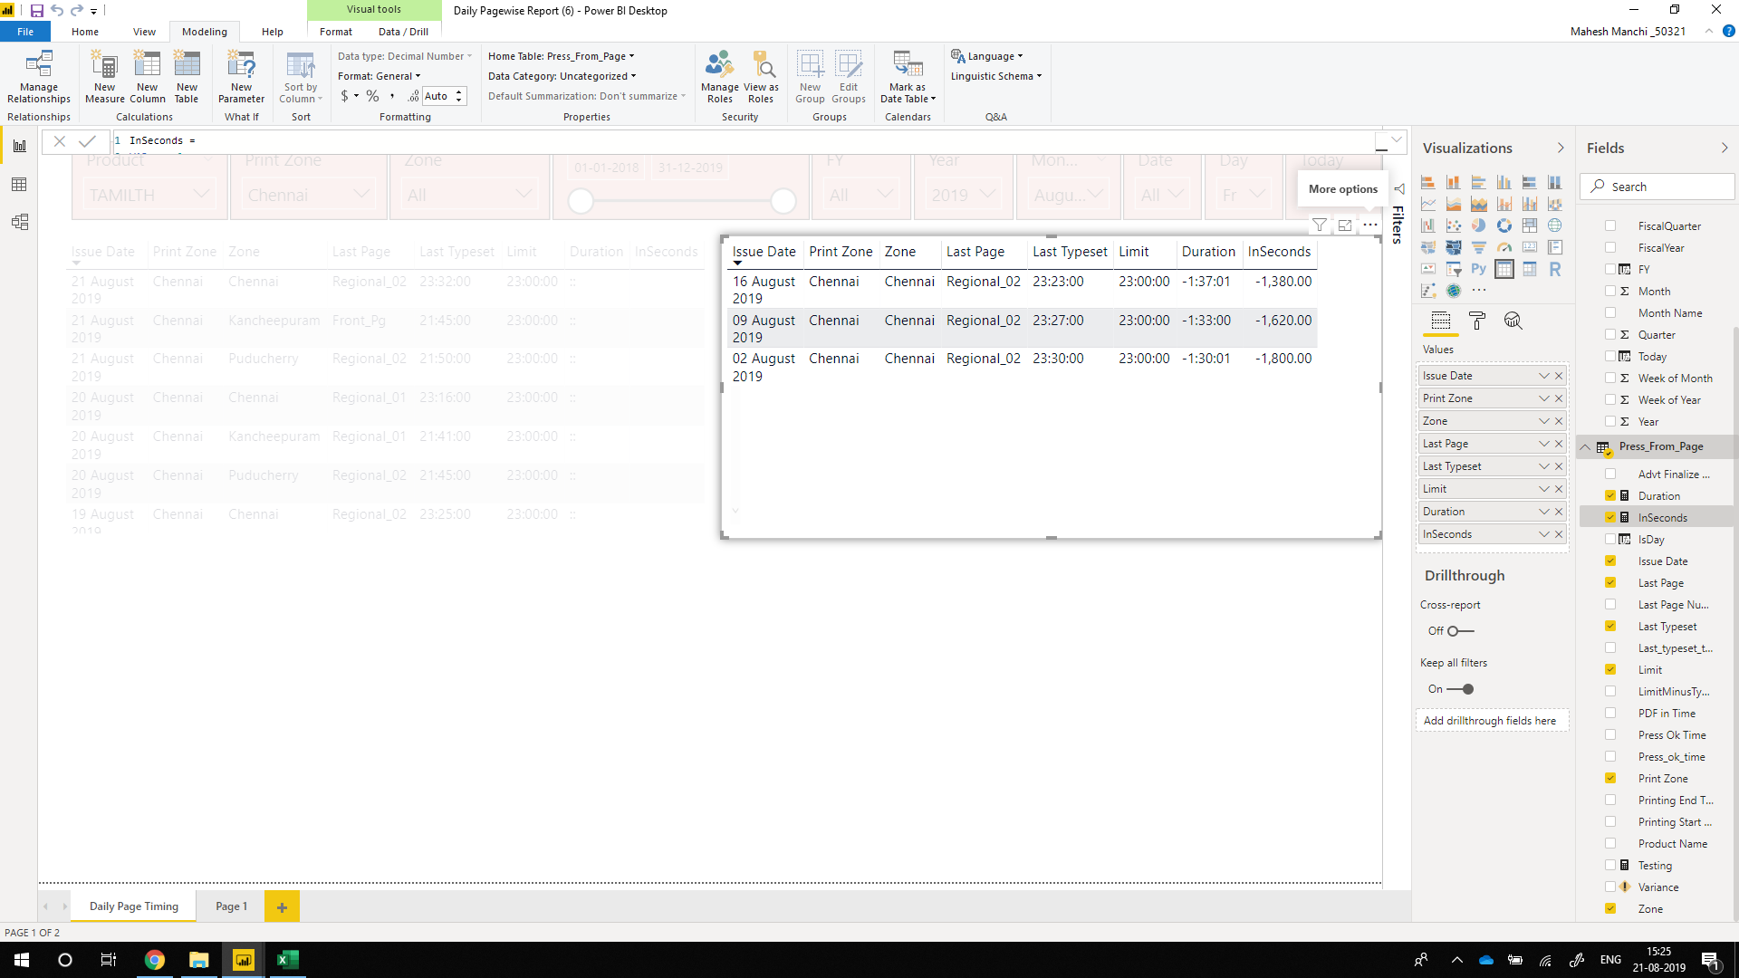Image resolution: width=1739 pixels, height=978 pixels.
Task: Open Manage Relationships
Action: tap(39, 78)
